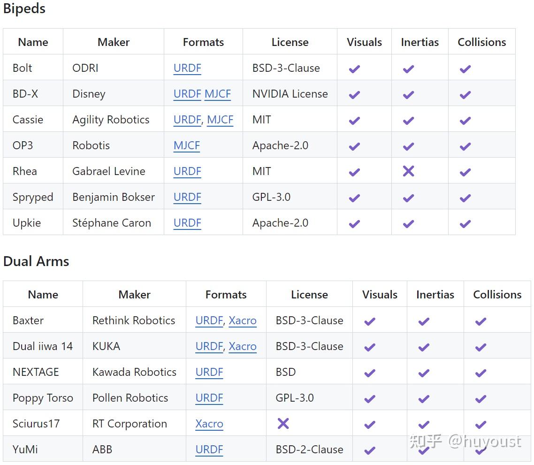This screenshot has height=465, width=534.
Task: Open the Poppy Torso URDF link
Action: pyautogui.click(x=209, y=398)
